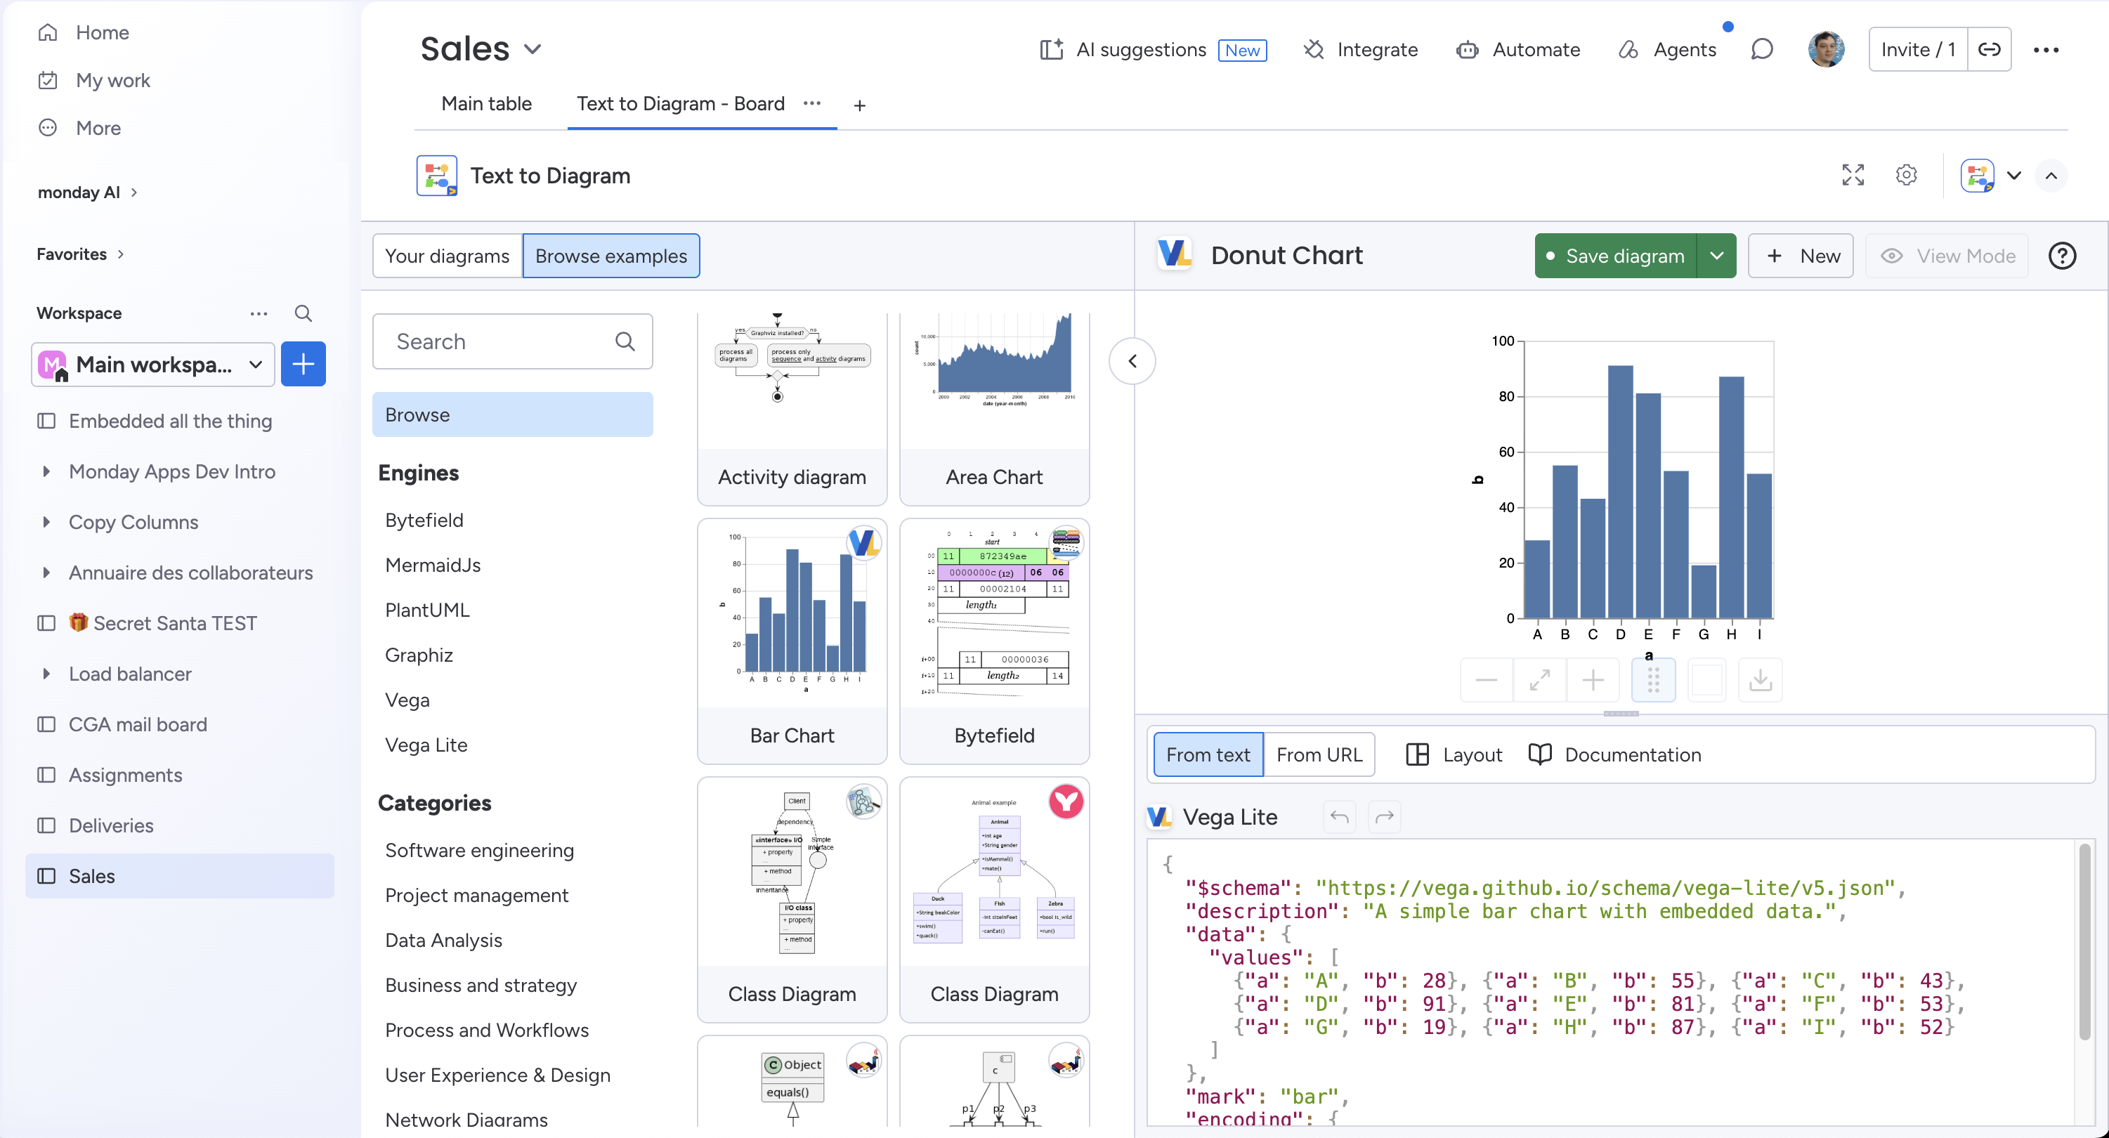Open the Agents panel

coord(1668,50)
